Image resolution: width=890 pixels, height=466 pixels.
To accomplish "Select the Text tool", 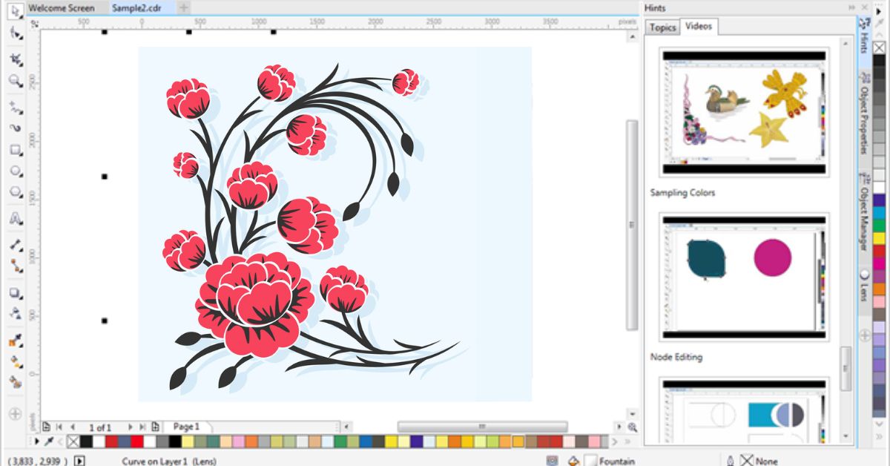I will tap(16, 219).
